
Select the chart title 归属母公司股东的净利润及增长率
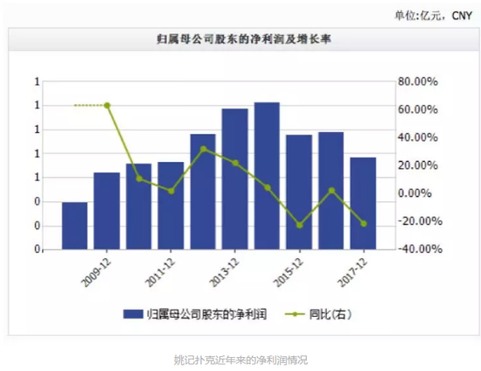[244, 39]
